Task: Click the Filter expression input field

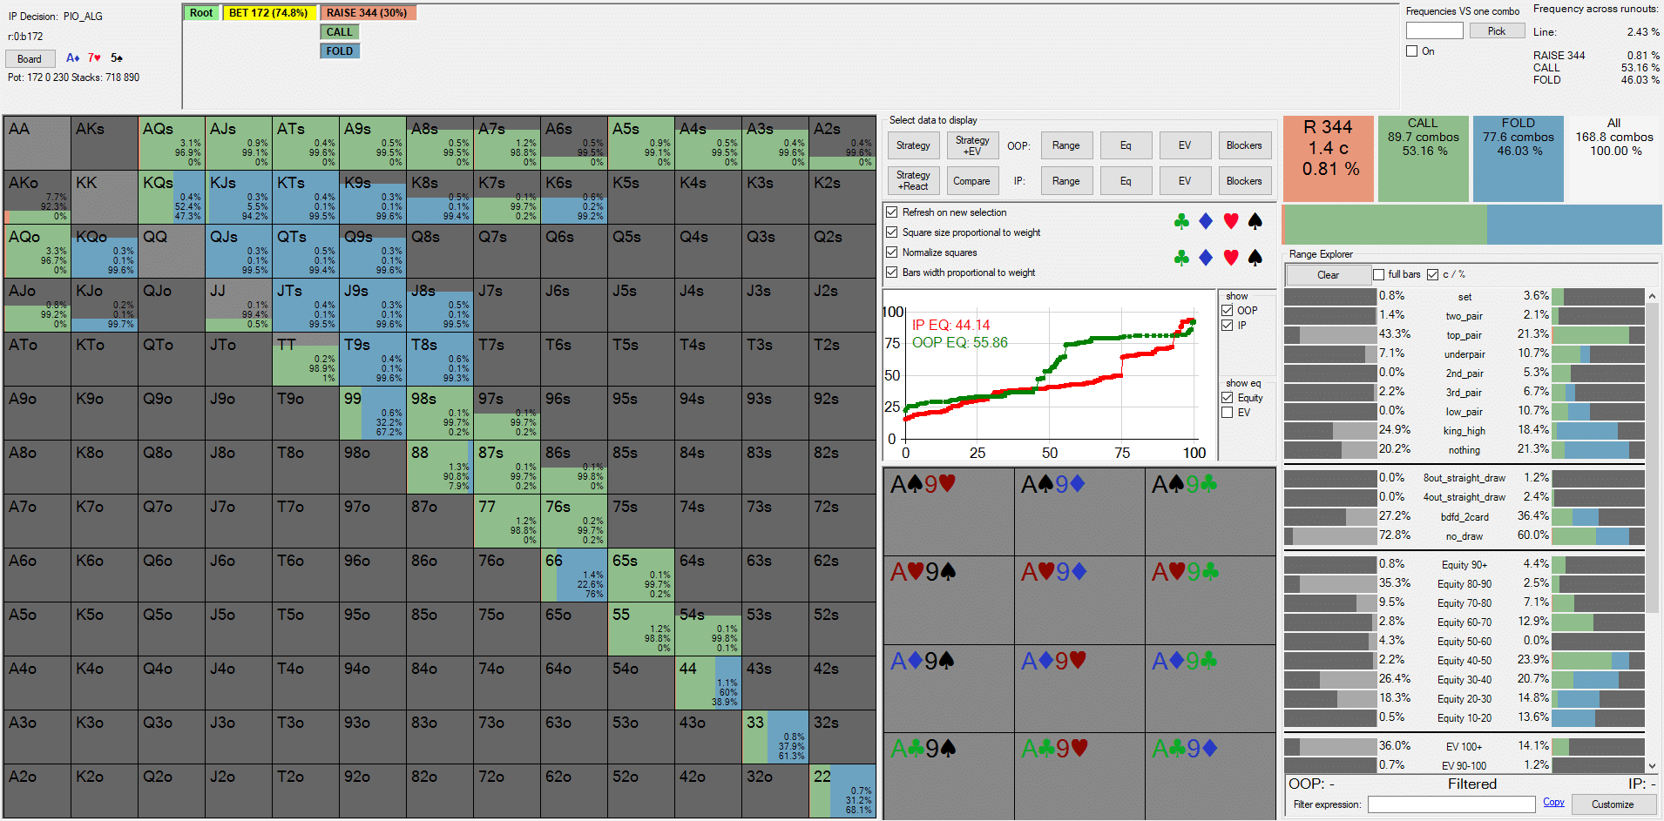Action: 1451,804
